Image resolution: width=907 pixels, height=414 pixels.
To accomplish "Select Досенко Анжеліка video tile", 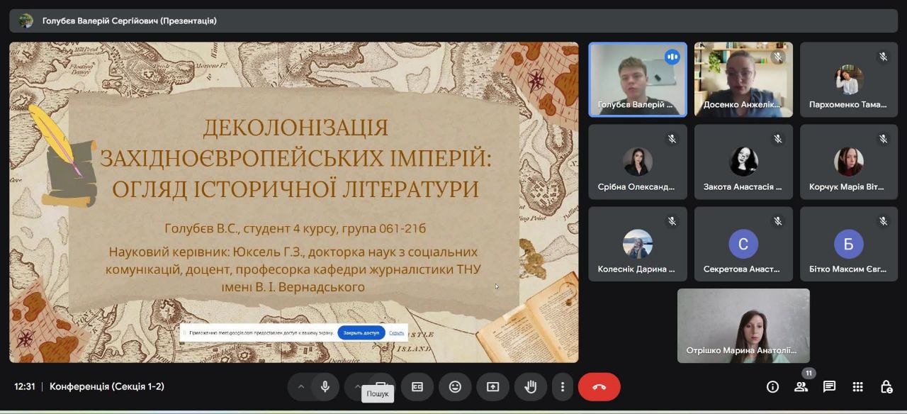I will [743, 79].
